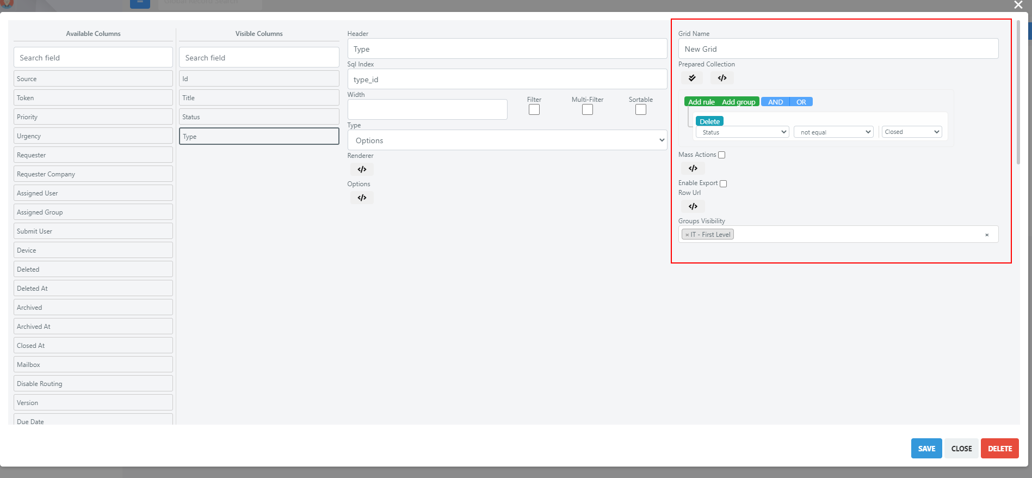Select the Type visible column

(x=259, y=136)
